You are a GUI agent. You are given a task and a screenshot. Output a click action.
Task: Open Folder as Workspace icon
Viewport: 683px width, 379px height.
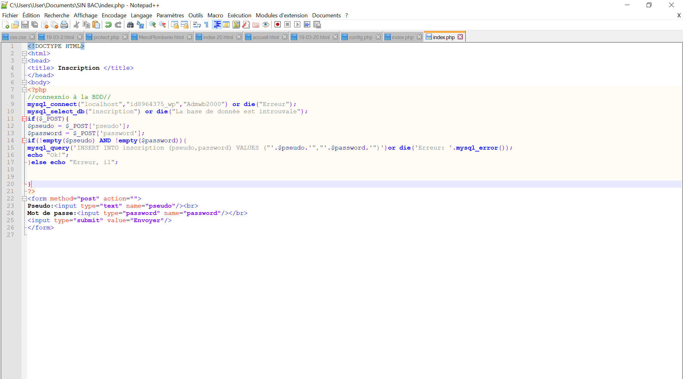pos(255,25)
